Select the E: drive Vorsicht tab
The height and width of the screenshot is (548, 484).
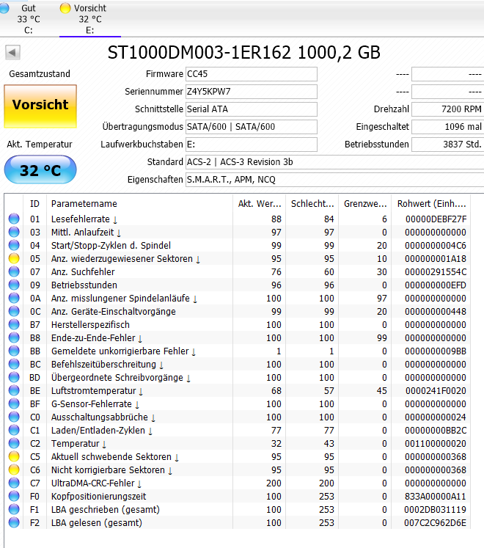(89, 19)
